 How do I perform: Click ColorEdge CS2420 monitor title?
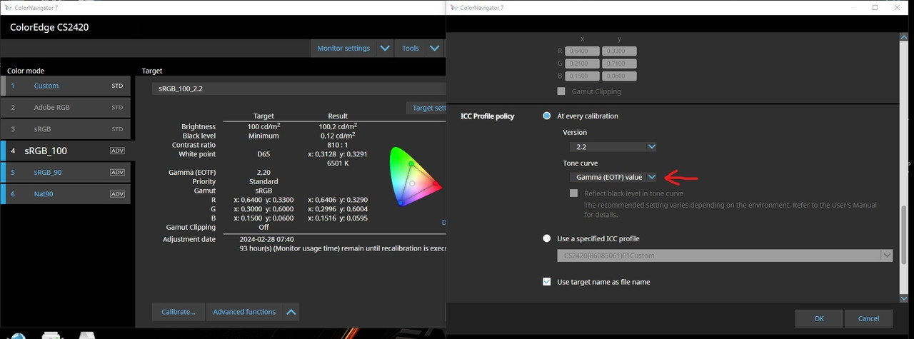click(49, 27)
